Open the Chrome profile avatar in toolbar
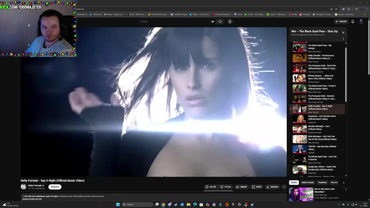 pos(362,9)
